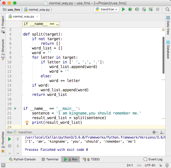Expand the second Run panel more chevron
171x168 pixels.
tap(18, 153)
